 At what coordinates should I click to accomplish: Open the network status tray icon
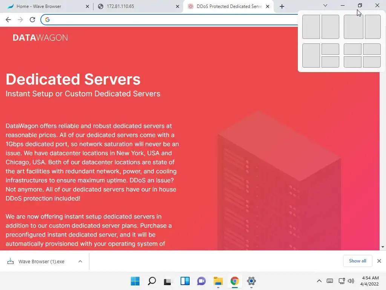point(342,281)
